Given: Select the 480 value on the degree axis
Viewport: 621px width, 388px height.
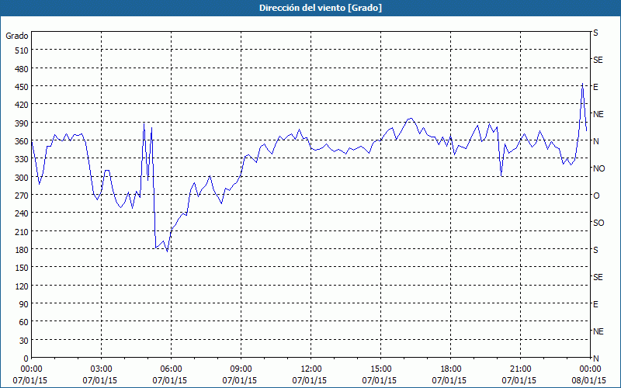Looking at the screenshot, I should [22, 69].
